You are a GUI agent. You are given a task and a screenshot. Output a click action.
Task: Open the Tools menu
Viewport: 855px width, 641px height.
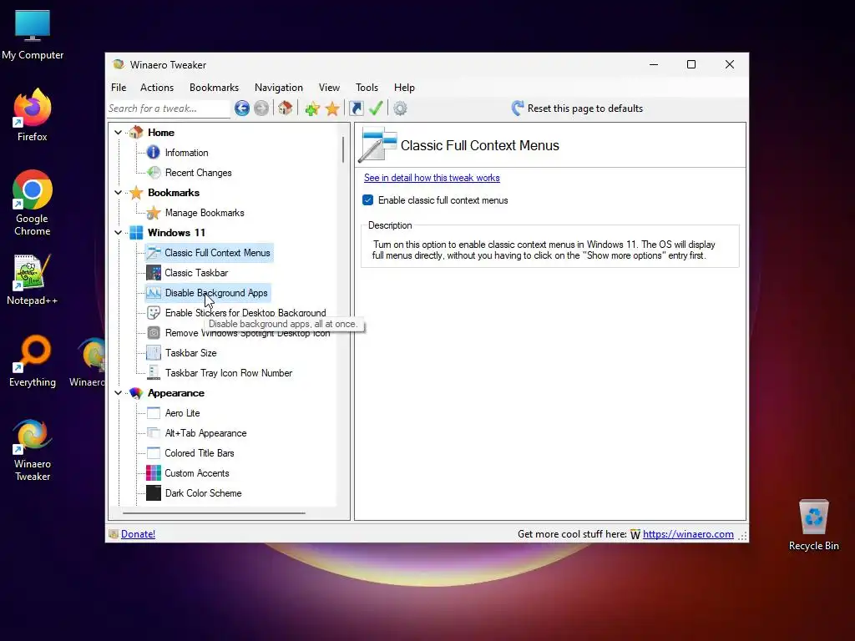click(367, 87)
